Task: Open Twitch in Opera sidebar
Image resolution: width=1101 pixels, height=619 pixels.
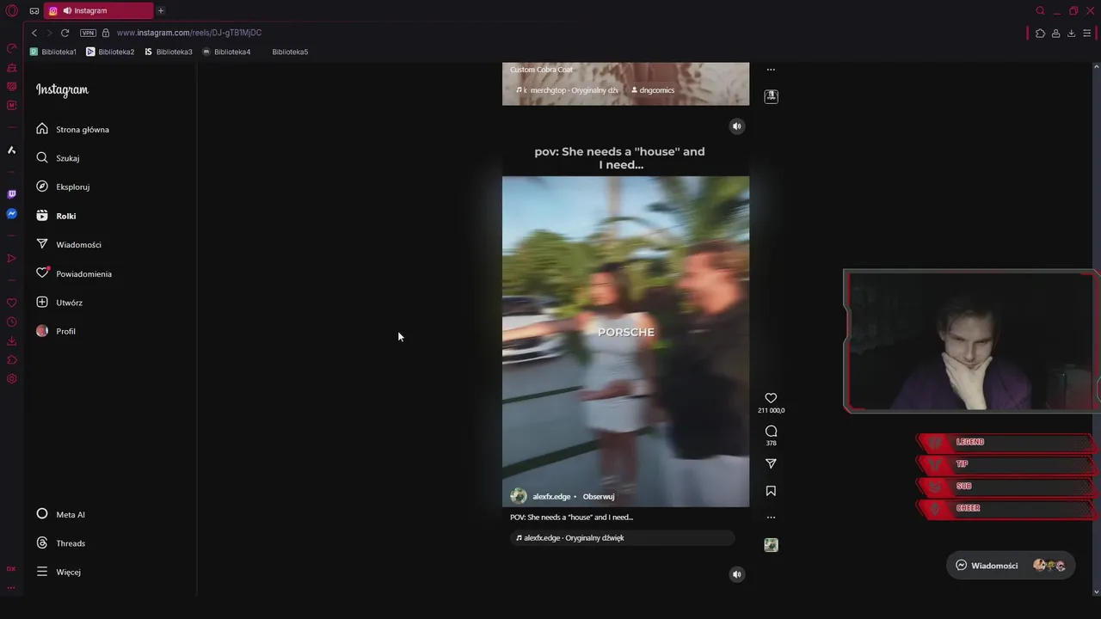Action: click(x=12, y=194)
